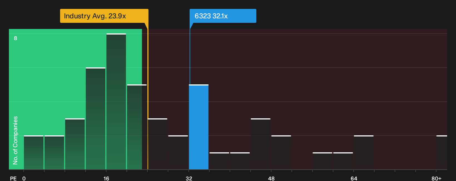Click the 6323 32.1x blue label
Screen dimensions: 456x181
pyautogui.click(x=223, y=16)
